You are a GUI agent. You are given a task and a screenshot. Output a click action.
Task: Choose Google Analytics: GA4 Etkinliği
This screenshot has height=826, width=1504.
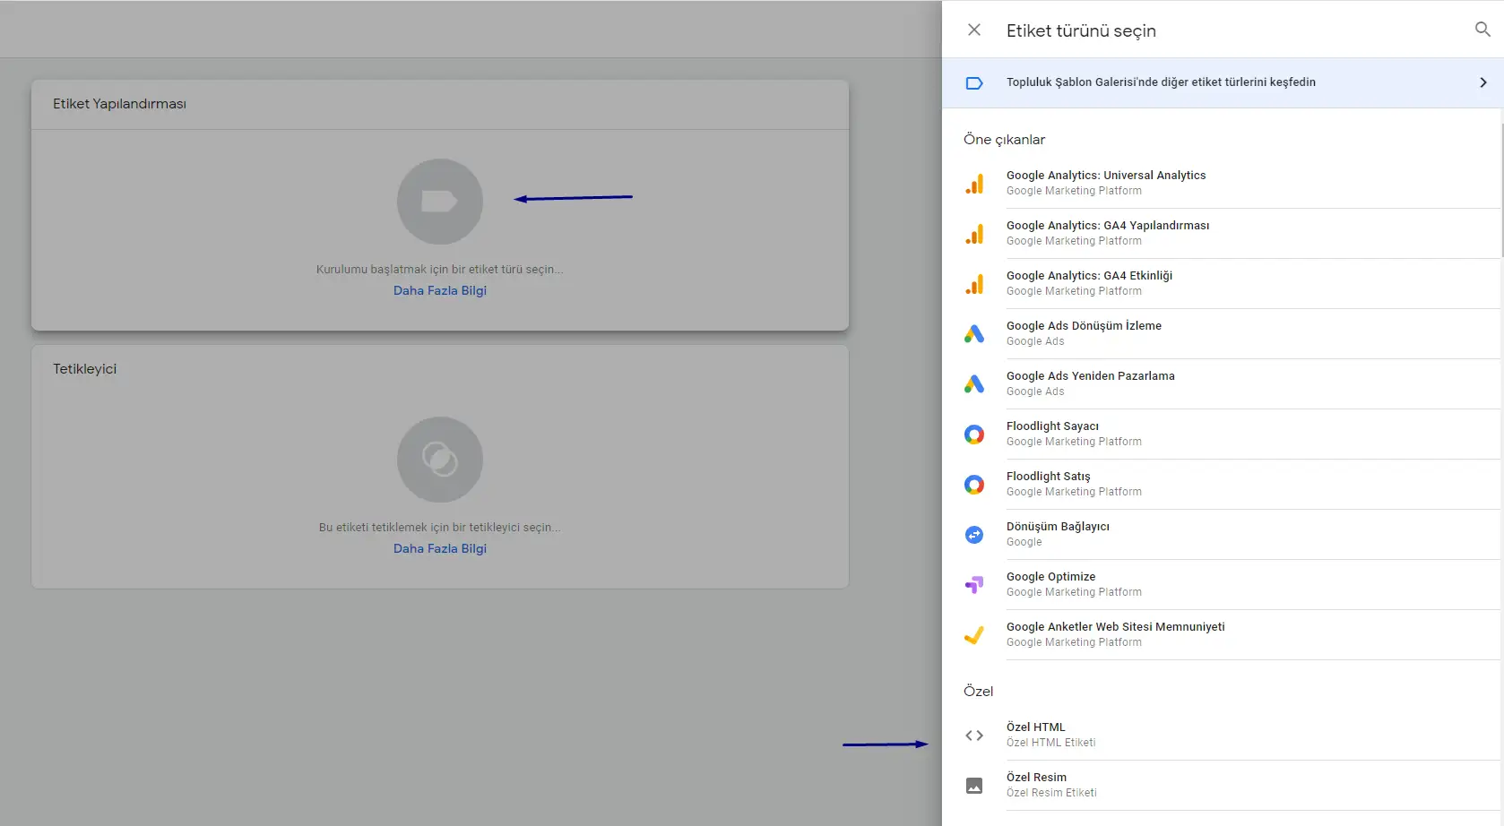pos(1089,276)
